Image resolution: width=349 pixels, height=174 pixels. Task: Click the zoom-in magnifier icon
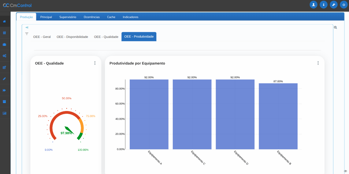(336, 28)
